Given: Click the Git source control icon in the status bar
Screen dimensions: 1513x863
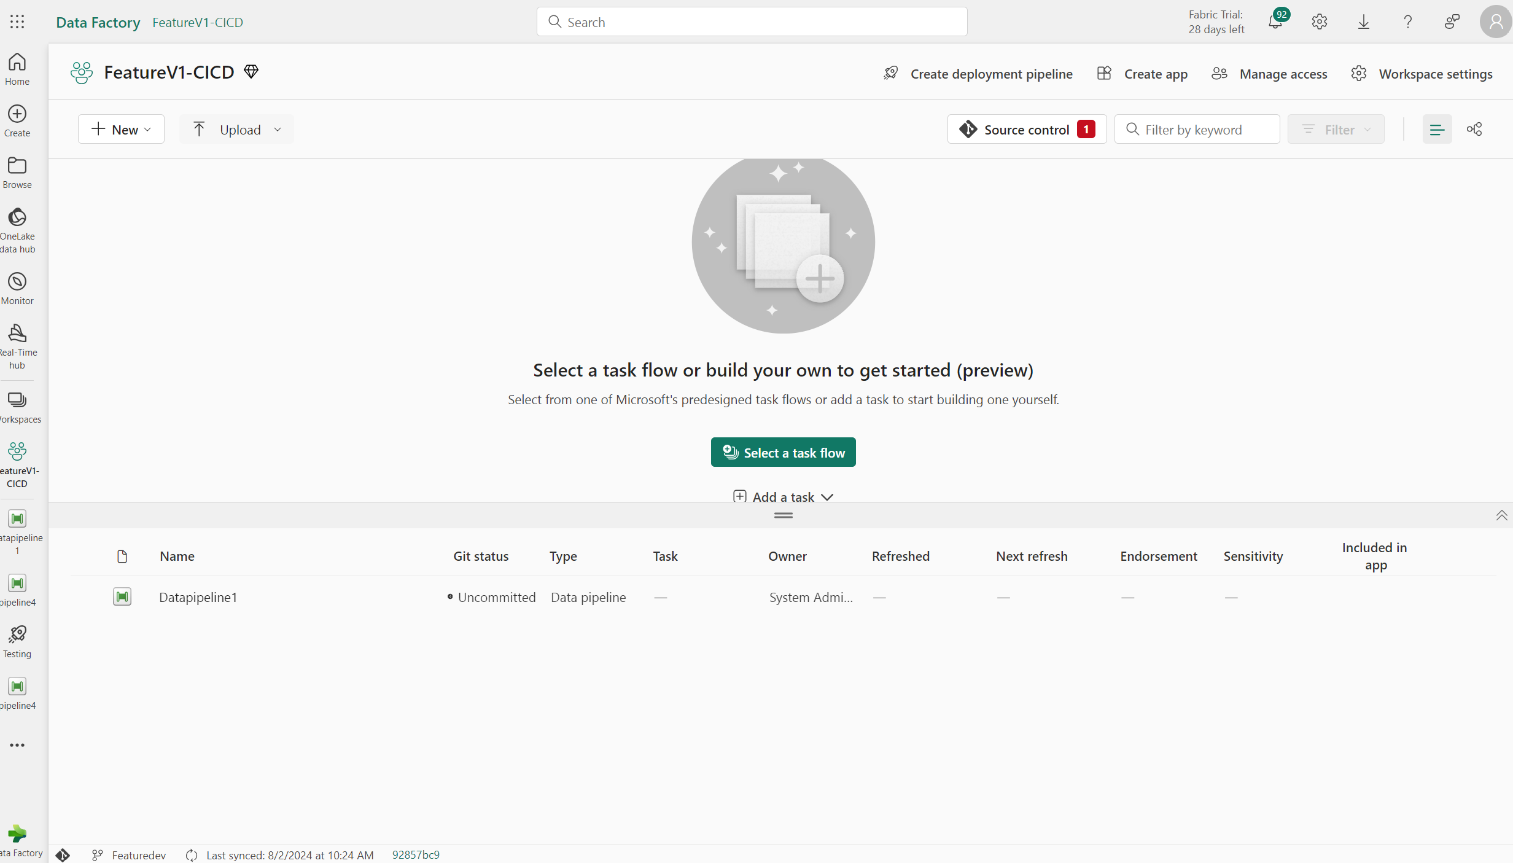Looking at the screenshot, I should click(63, 854).
